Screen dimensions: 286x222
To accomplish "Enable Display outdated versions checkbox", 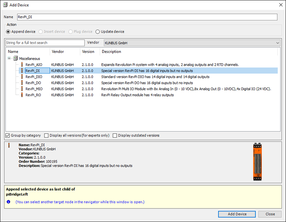I will tap(115, 135).
